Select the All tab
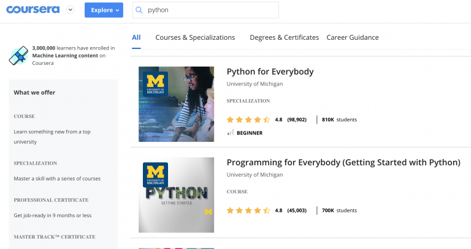Viewport: 471px width, 249px height. 136,37
